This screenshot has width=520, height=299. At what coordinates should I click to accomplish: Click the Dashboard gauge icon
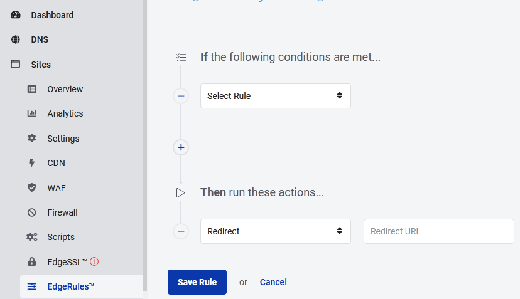tap(16, 15)
